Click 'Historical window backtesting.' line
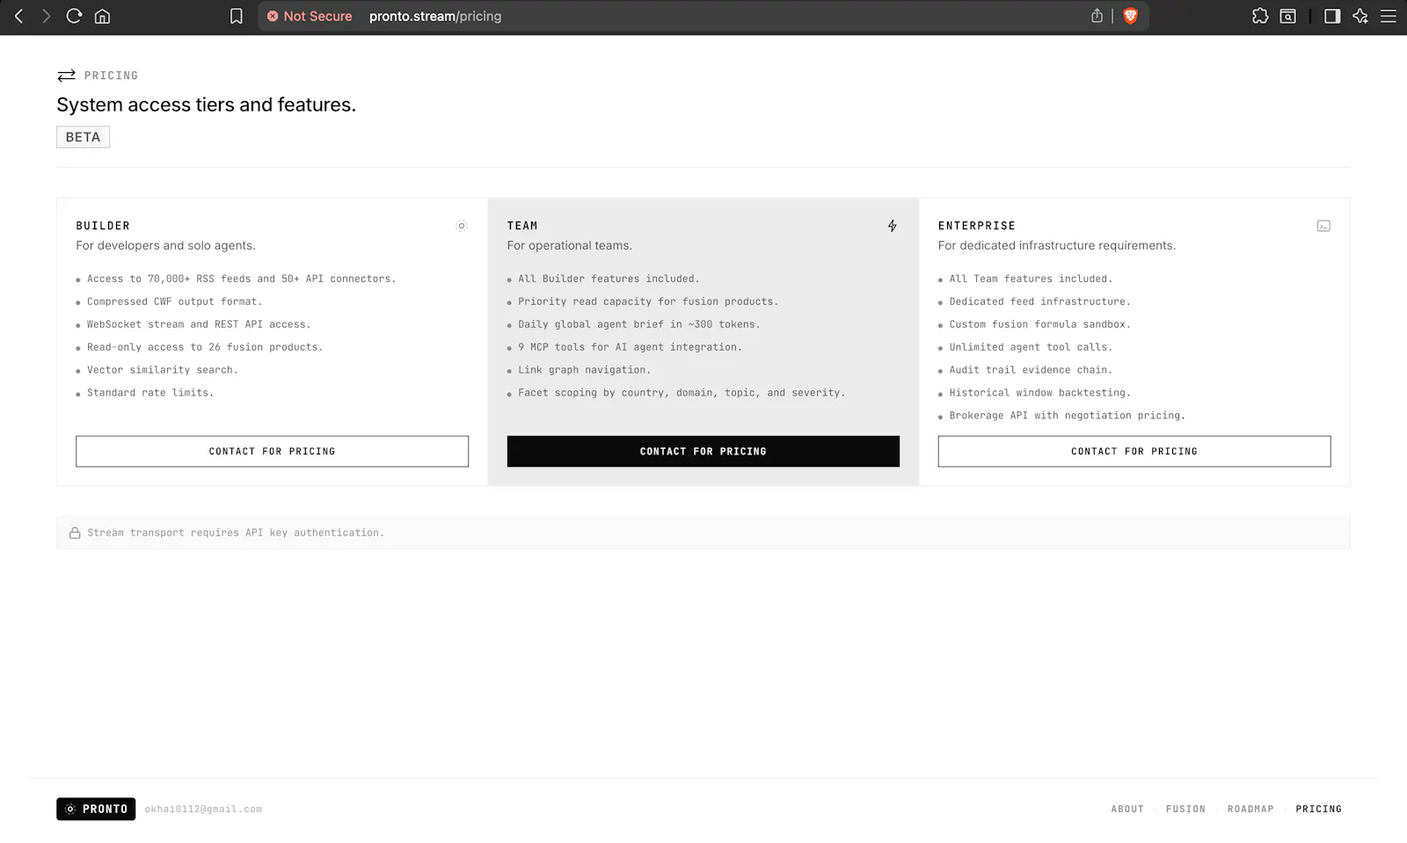The height and width of the screenshot is (843, 1407). pyautogui.click(x=1040, y=393)
